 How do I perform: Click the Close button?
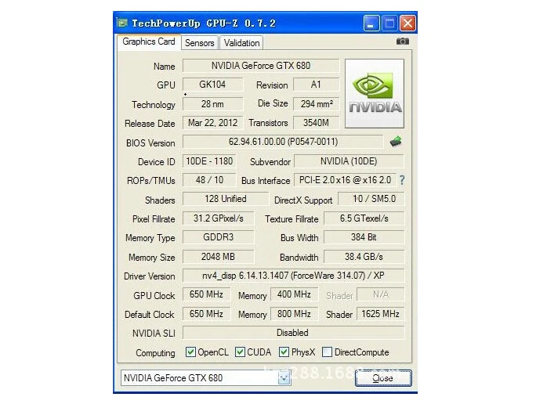383,378
